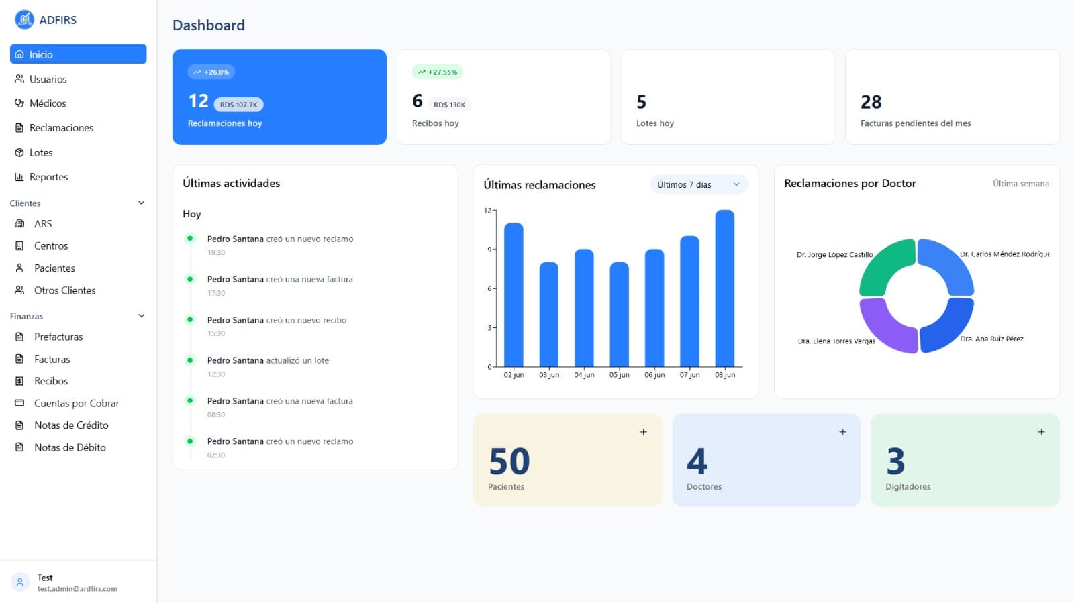Click the ADFIRS logo icon

coord(24,20)
